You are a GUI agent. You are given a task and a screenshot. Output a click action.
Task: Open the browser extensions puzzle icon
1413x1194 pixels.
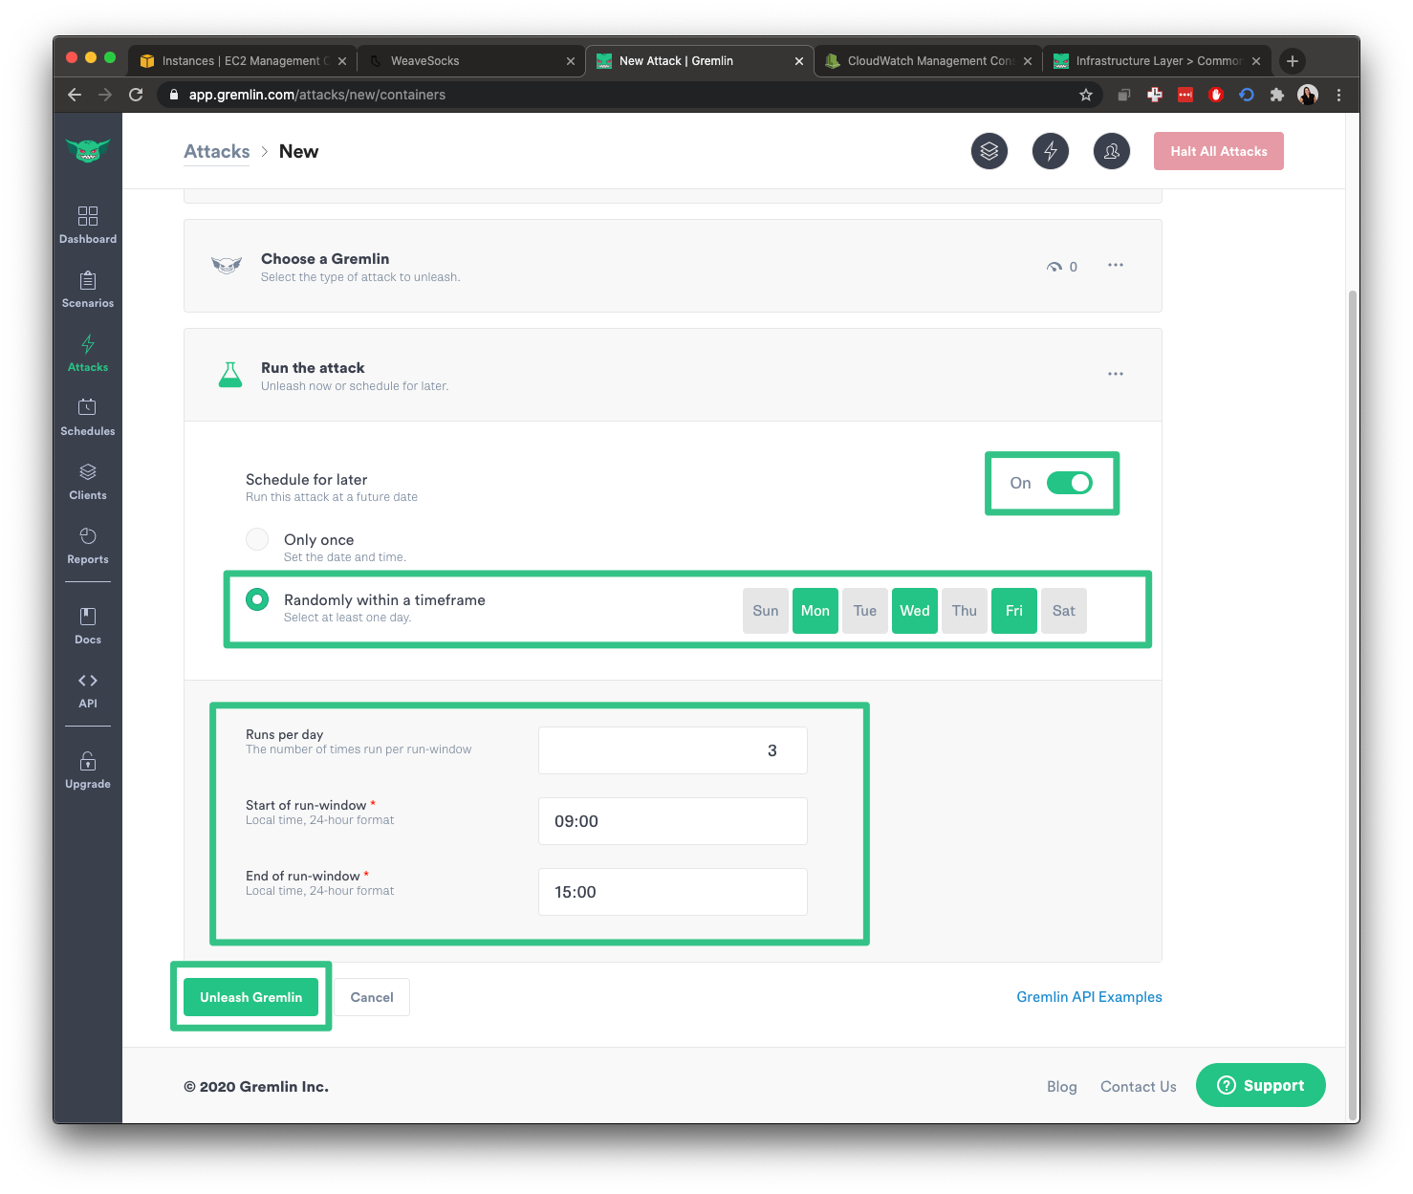[x=1276, y=95]
